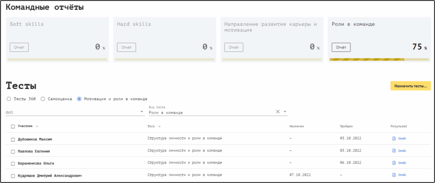The width and height of the screenshot is (435, 183).
Task: Open Отчёт in Роли в команде card
Action: (341, 47)
